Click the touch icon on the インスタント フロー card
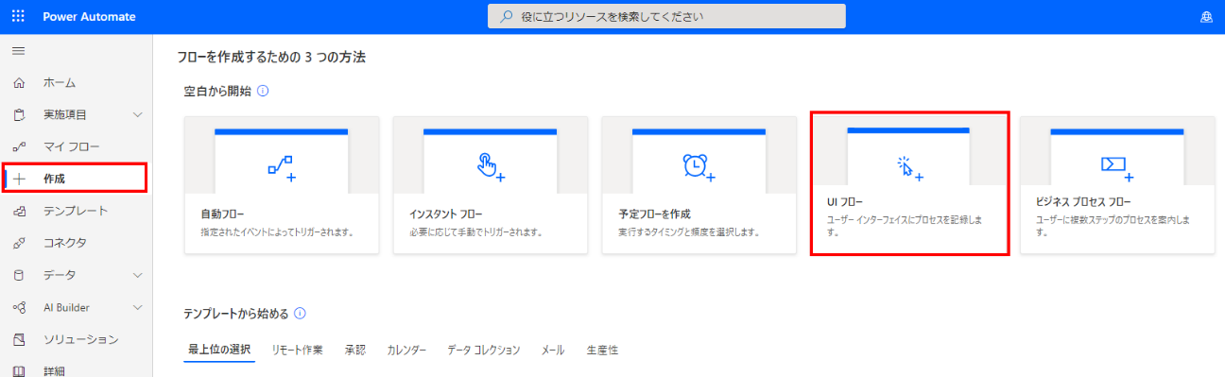 point(491,167)
